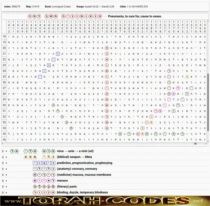Image resolution: width=210 pixels, height=206 pixels.
Task: Click the green diamond letter in grid row 32
Action: point(62,117)
